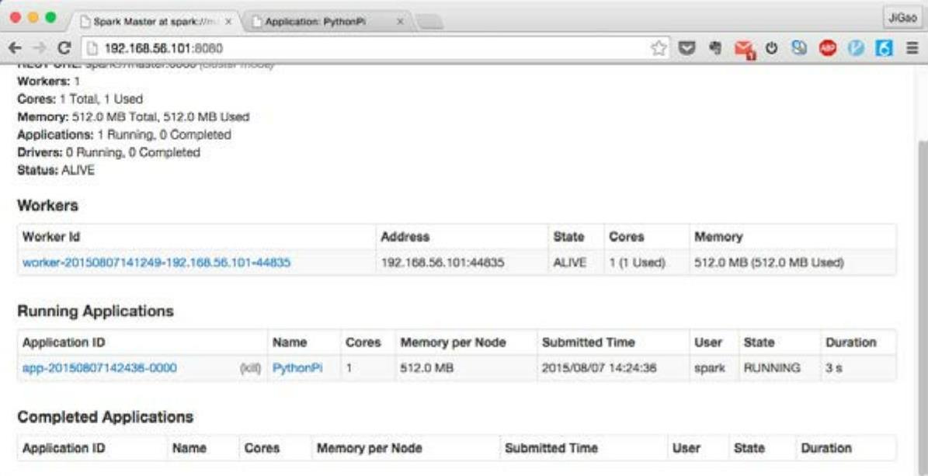Focus the address bar showing 192.168.56.101:8080
This screenshot has height=476, width=928.
pyautogui.click(x=376, y=49)
